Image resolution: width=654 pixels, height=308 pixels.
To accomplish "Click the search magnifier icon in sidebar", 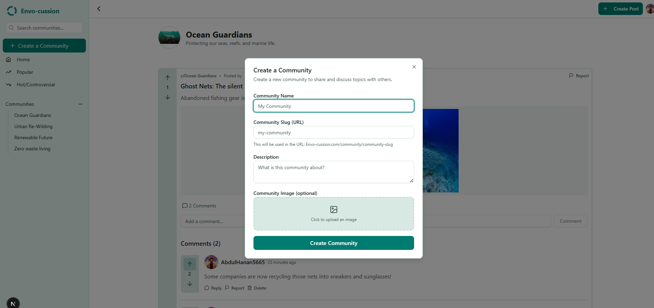I will point(11,27).
